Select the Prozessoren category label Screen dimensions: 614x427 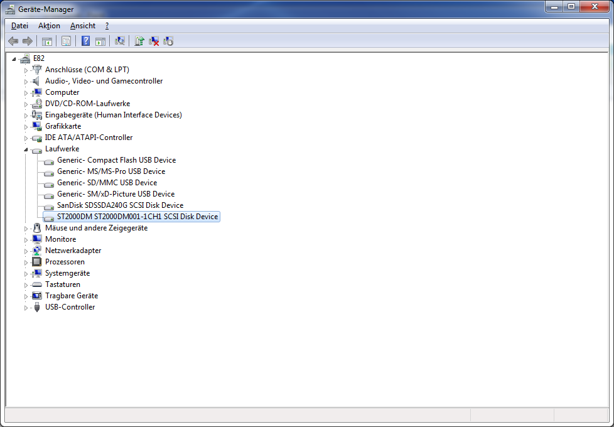65,262
